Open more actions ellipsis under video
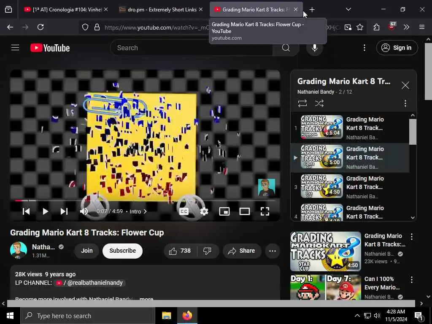 (273, 251)
